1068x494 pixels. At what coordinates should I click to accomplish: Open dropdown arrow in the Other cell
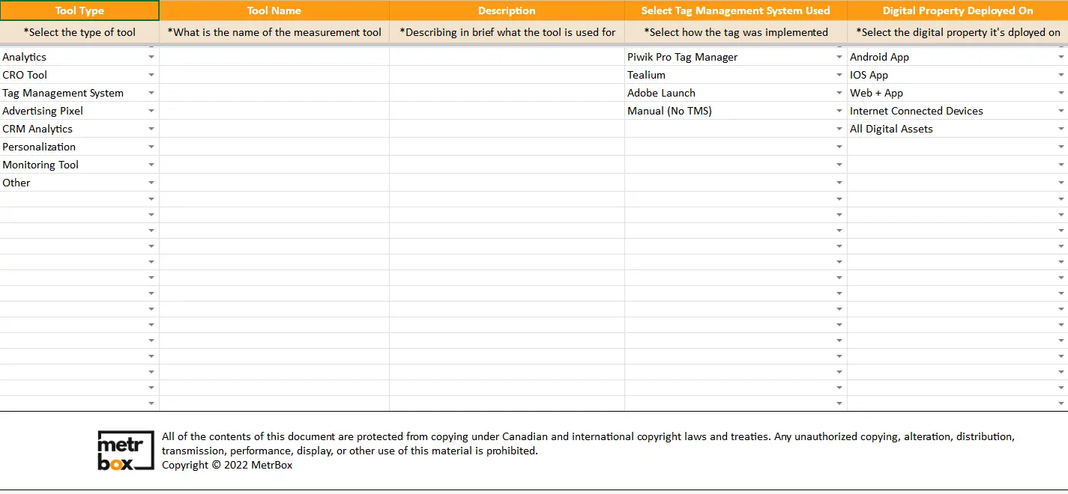151,183
